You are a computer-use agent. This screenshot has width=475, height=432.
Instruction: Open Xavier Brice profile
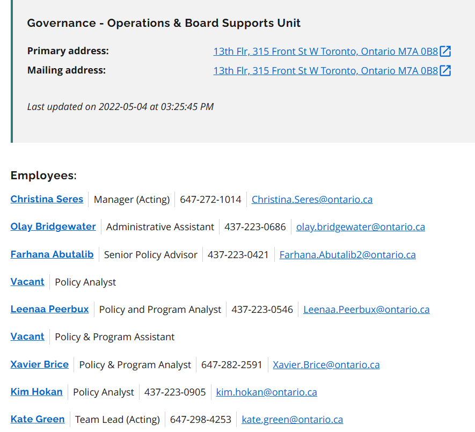40,364
